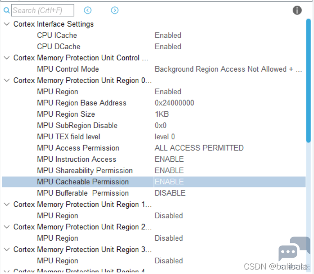Click the vertical scrollbar thumb
The height and width of the screenshot is (274, 314).
click(309, 81)
